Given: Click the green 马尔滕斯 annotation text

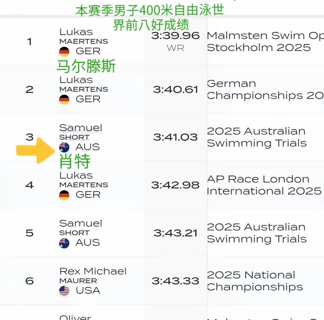Looking at the screenshot, I should [86, 66].
